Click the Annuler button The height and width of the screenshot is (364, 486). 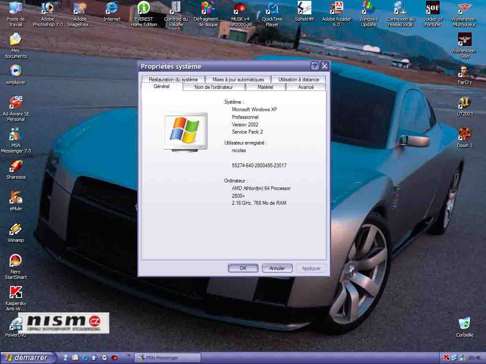277,268
